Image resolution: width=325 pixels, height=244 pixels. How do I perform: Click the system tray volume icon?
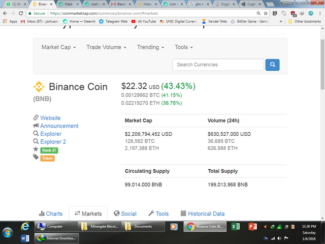pos(279,238)
